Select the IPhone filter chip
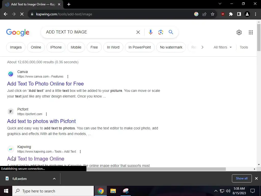The width and height of the screenshot is (261, 196). 56,47
